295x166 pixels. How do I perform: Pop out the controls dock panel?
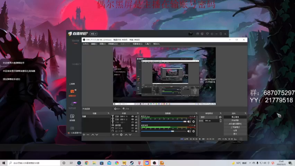(x=246, y=113)
